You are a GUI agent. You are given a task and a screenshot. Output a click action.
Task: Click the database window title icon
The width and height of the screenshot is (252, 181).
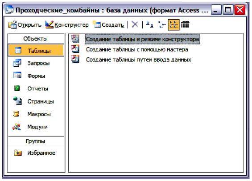coord(9,10)
